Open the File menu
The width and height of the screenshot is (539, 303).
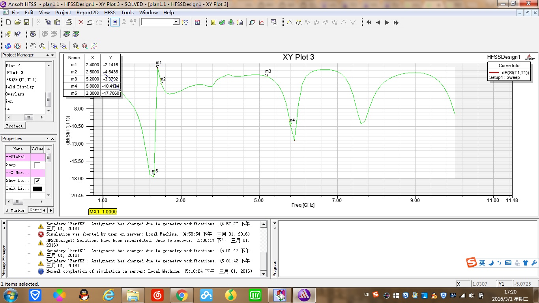click(x=15, y=12)
